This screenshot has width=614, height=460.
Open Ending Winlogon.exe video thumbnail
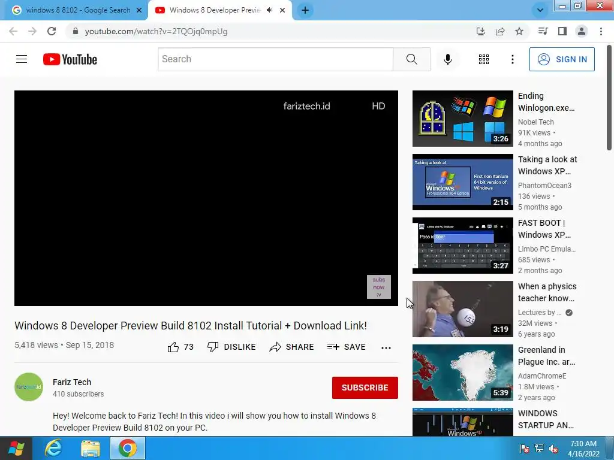(462, 119)
